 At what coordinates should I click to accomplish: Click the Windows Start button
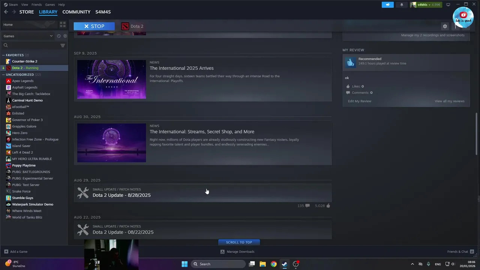point(184,264)
